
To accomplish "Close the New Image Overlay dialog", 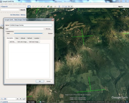I will (x=53, y=20).
